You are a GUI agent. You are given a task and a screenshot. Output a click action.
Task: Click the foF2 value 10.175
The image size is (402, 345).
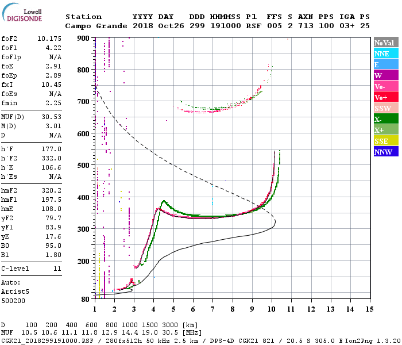pyautogui.click(x=49, y=39)
